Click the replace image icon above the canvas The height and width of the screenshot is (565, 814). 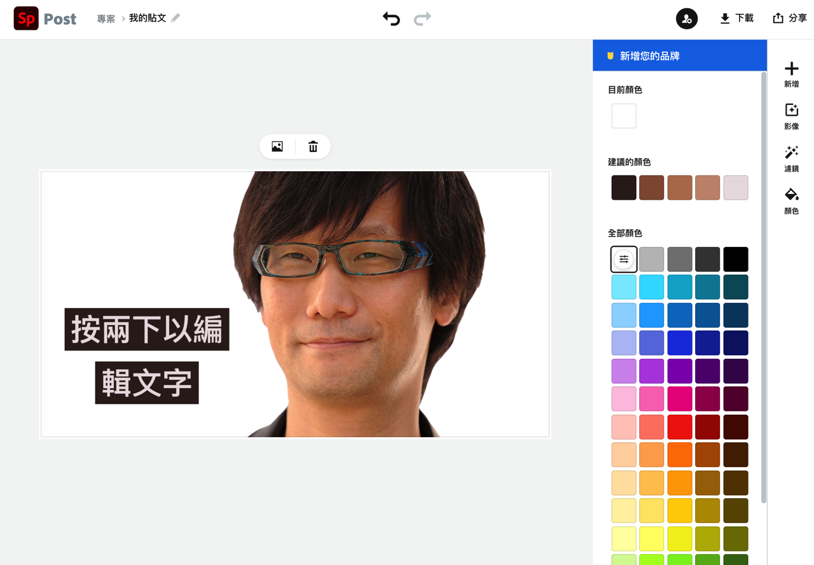[277, 146]
